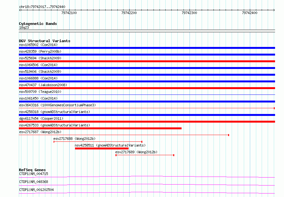Image resolution: width=284 pixels, height=197 pixels.
Task: Click the thick red bar under nsv4258511
Action: [x=102, y=148]
